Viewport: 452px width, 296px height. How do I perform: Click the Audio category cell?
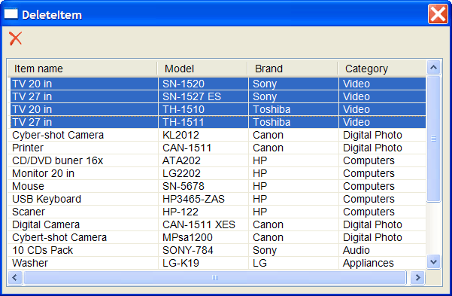click(x=382, y=250)
